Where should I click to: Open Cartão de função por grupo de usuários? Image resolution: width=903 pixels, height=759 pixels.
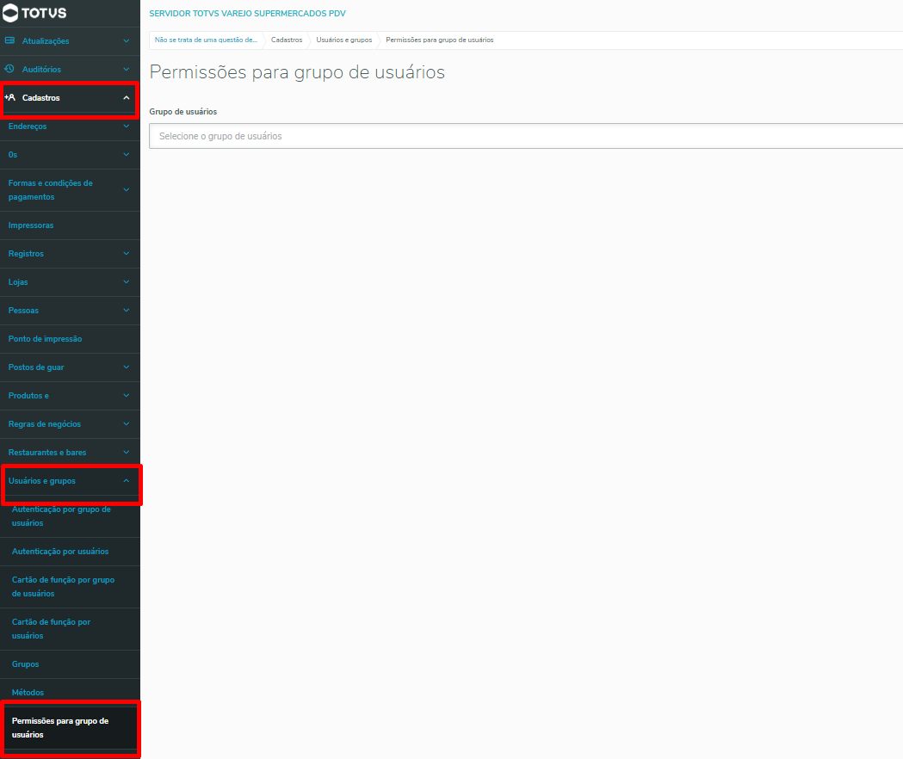coord(70,587)
